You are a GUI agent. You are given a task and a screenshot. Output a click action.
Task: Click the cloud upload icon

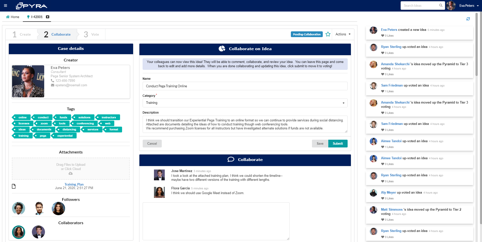(71, 173)
